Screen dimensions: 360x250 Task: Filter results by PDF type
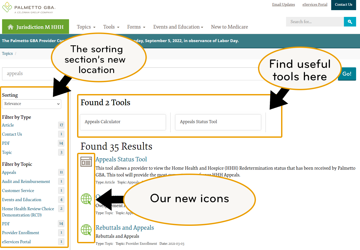click(6, 143)
